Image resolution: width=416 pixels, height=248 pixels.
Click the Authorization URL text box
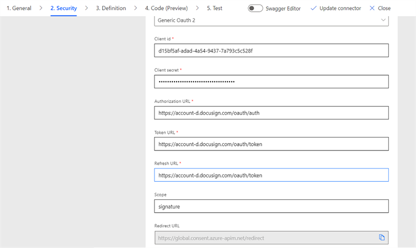click(x=271, y=113)
